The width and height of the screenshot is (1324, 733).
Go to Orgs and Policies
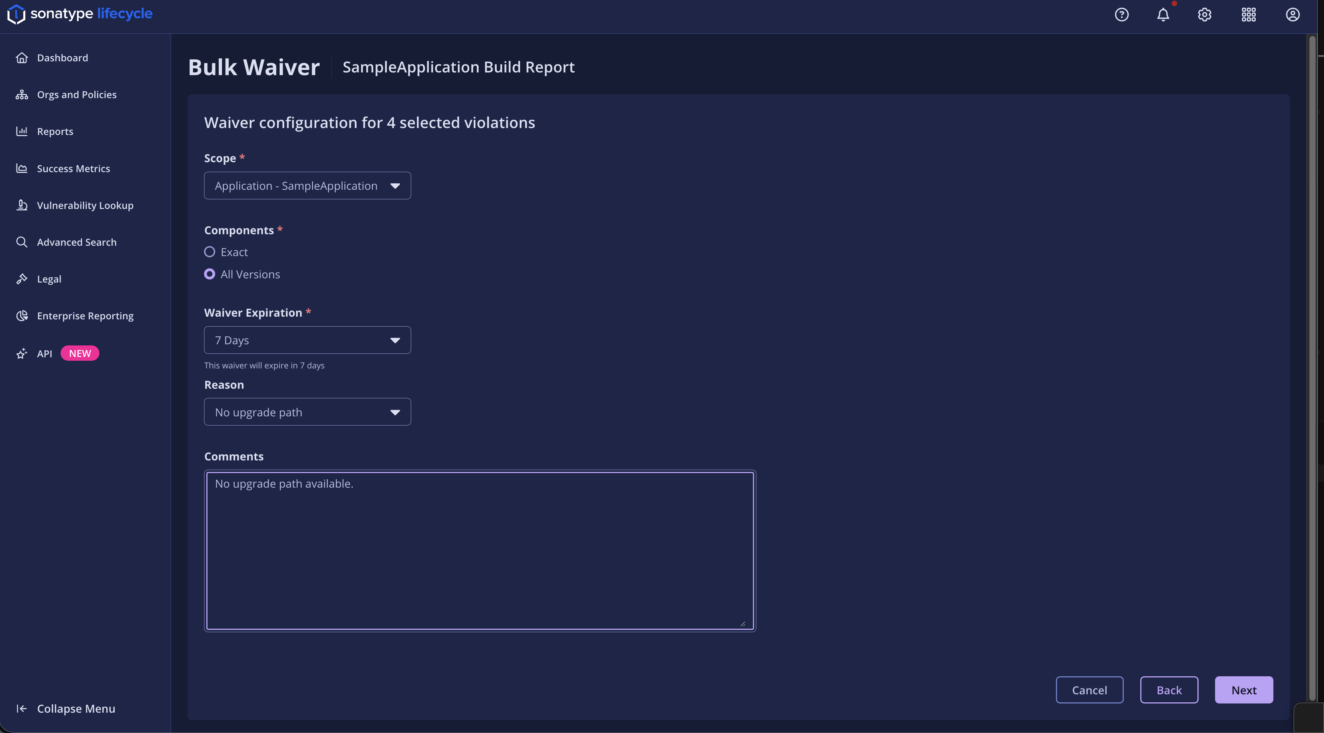[x=77, y=95]
